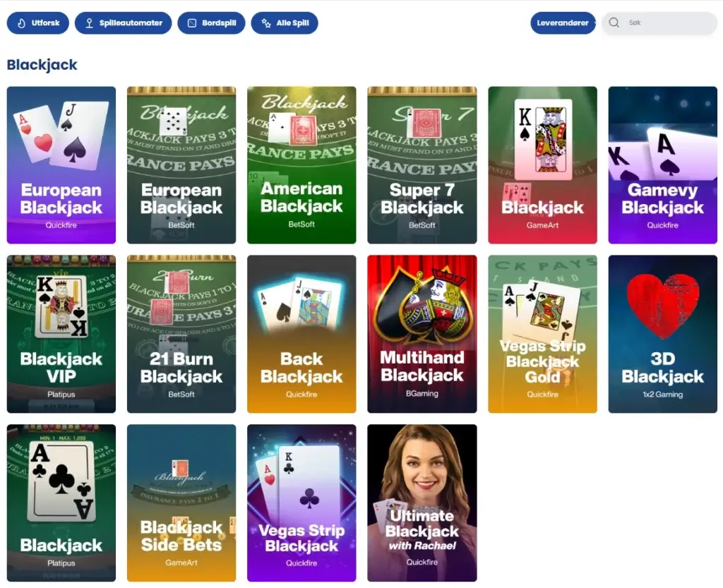Click the stars icon on Alle Spill

click(x=266, y=23)
